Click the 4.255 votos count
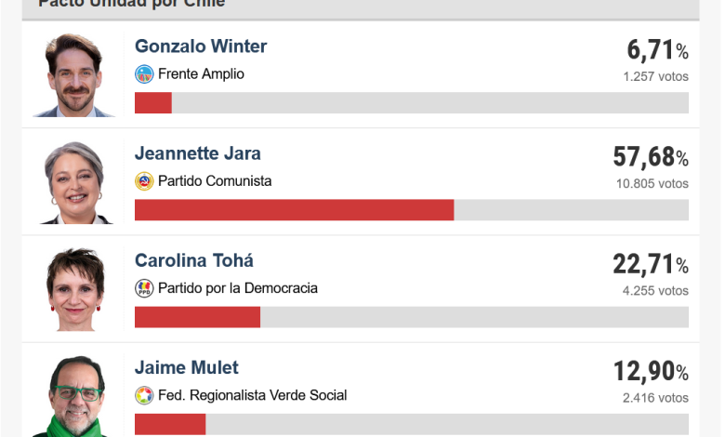 [x=655, y=291]
